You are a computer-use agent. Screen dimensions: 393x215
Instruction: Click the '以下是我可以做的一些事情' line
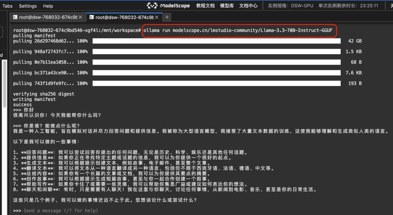pyautogui.click(x=46, y=142)
